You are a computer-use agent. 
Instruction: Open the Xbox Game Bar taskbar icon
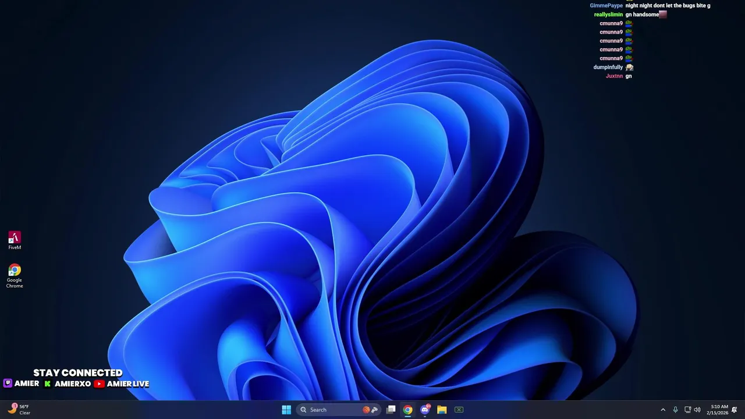[459, 410]
